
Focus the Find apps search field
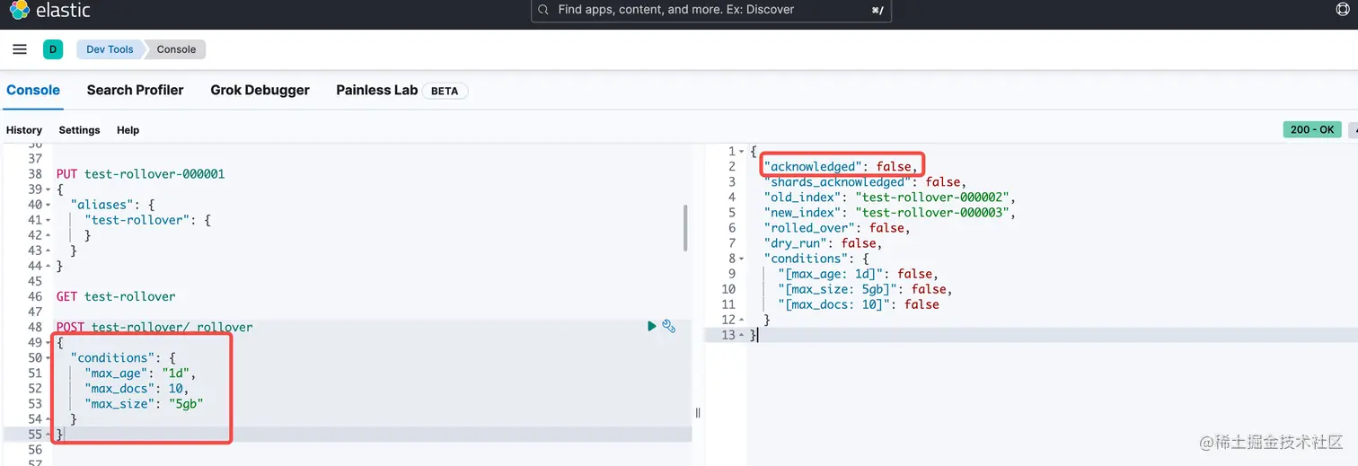point(711,10)
